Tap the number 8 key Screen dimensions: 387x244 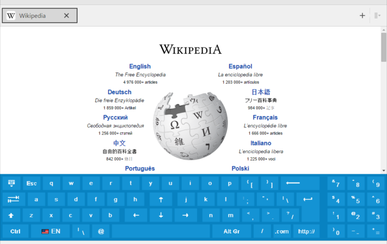coord(356,183)
